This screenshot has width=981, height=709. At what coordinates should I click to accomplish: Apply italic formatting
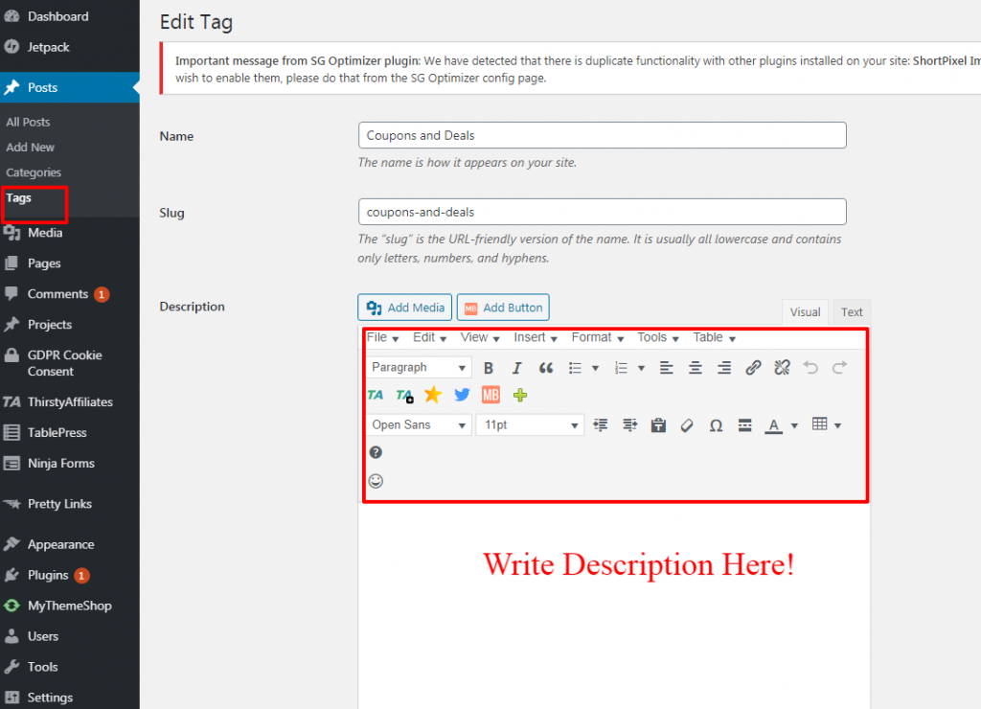[x=516, y=368]
